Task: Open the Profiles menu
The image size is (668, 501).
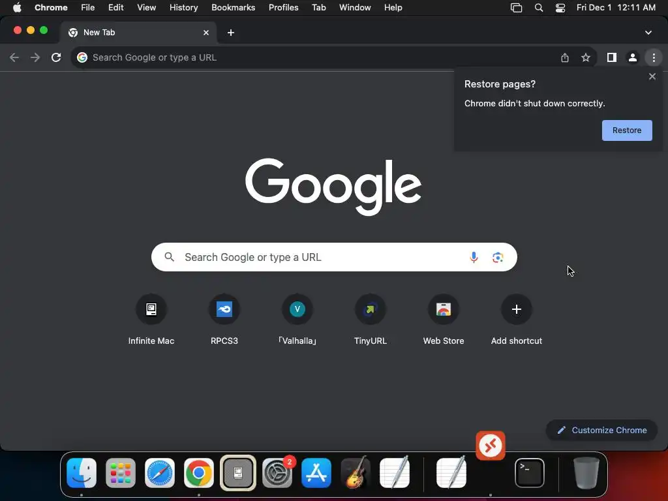Action: 283,8
